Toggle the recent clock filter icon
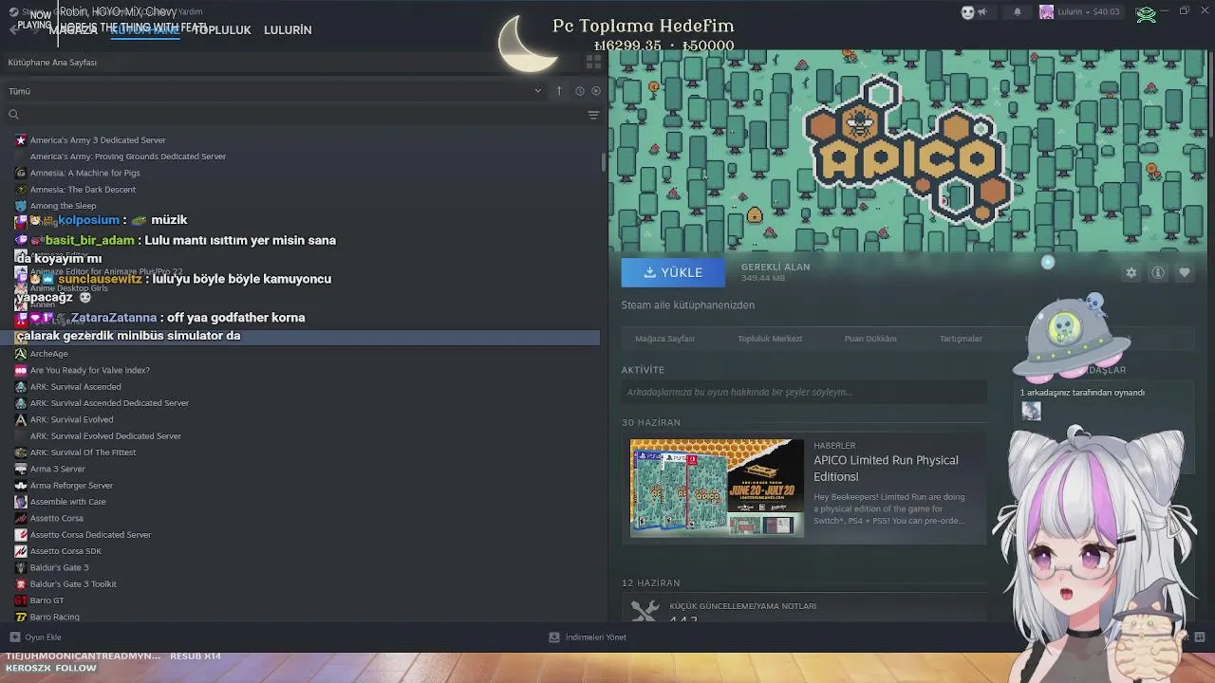 pyautogui.click(x=579, y=91)
